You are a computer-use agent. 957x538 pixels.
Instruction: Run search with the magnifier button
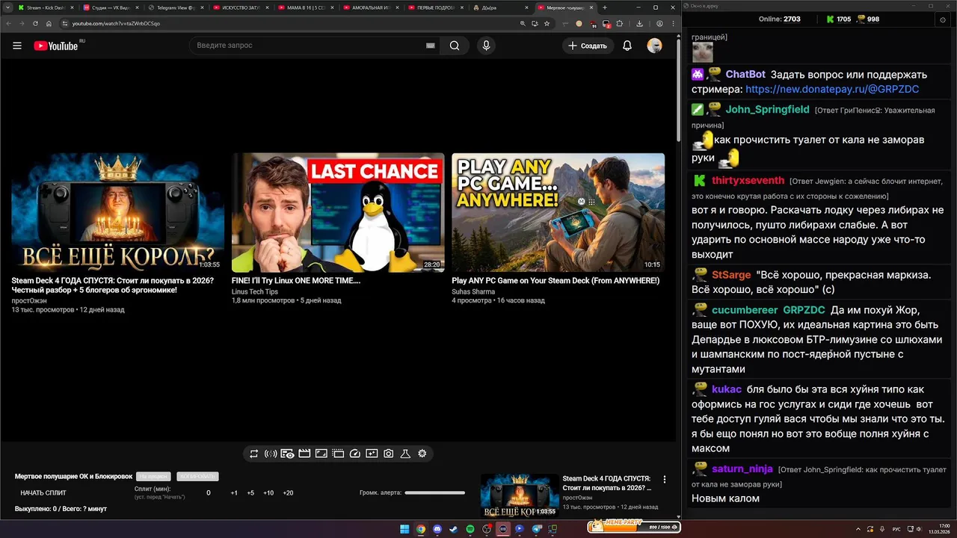(x=455, y=46)
